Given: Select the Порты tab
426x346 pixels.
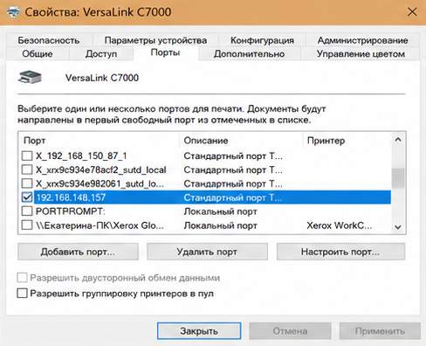Looking at the screenshot, I should tap(165, 52).
